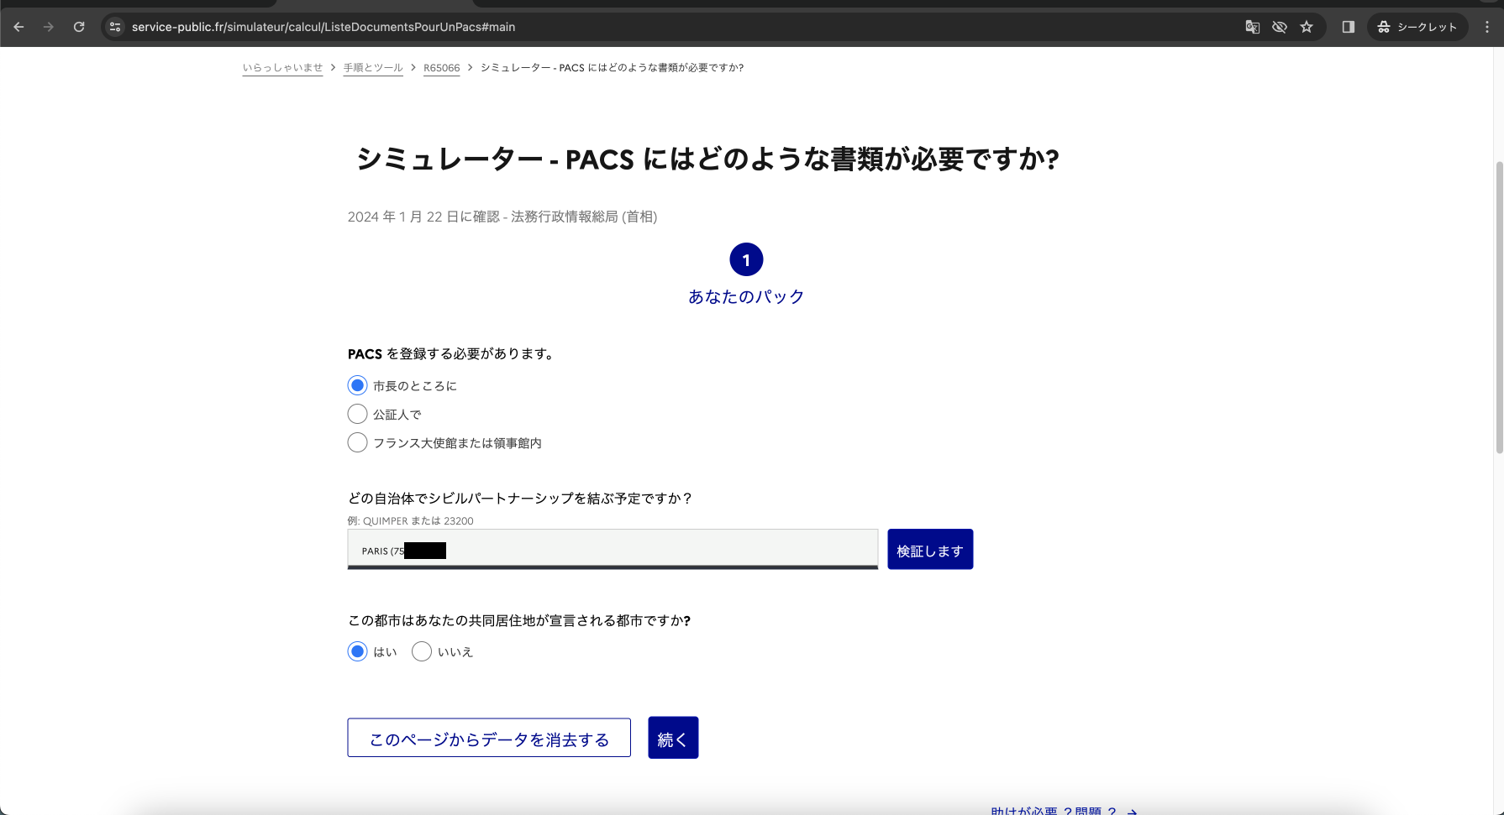This screenshot has width=1504, height=815.
Task: Open the シークレット incognito profile button
Action: point(1417,27)
